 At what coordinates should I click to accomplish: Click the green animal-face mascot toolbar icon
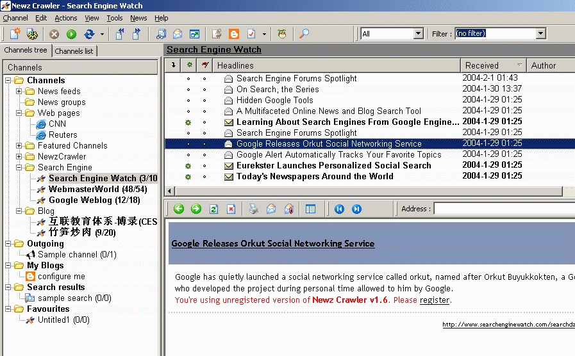pyautogui.click(x=281, y=34)
